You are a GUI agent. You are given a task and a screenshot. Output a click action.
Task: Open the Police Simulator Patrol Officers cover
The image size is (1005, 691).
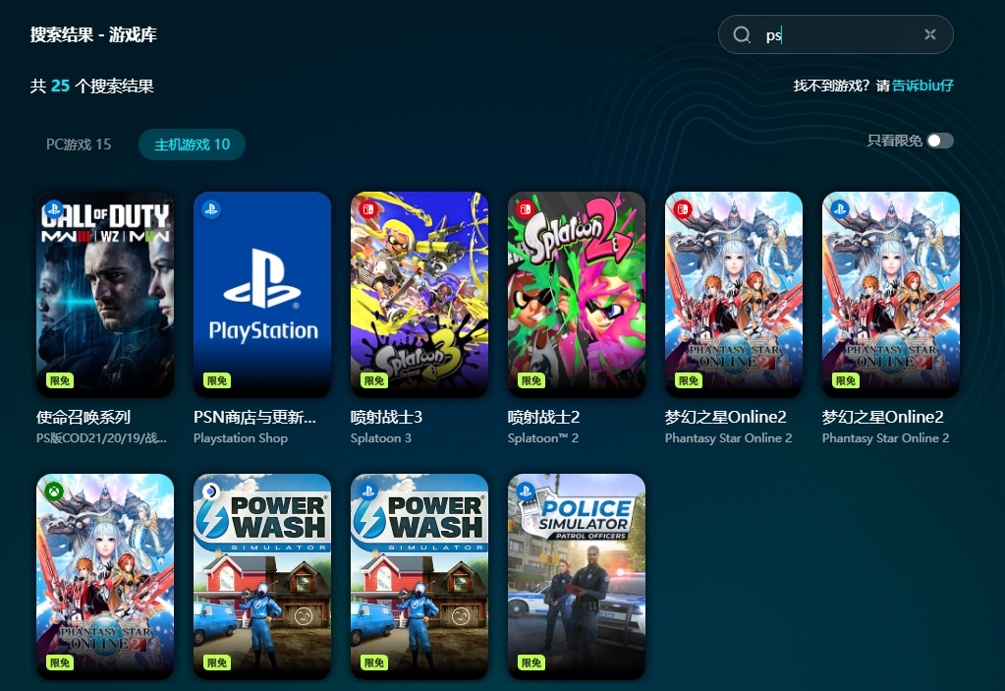click(577, 576)
